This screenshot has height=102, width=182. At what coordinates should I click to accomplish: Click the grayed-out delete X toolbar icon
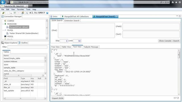coord(19,13)
